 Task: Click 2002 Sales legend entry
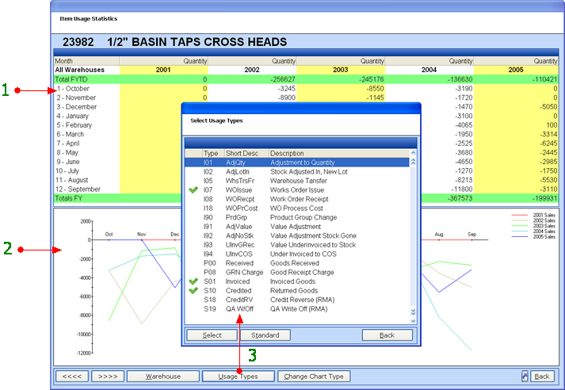pyautogui.click(x=533, y=220)
